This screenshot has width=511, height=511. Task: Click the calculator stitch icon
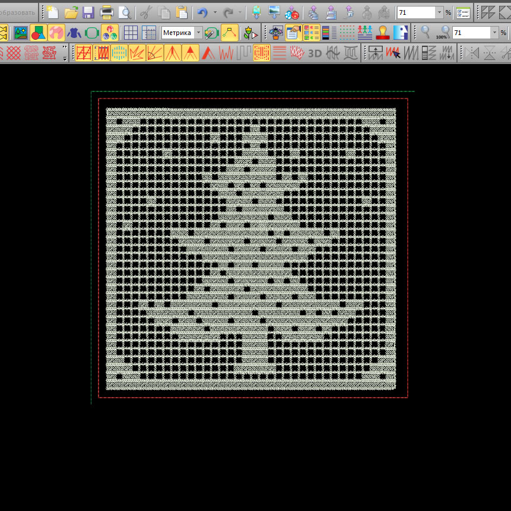(x=429, y=53)
